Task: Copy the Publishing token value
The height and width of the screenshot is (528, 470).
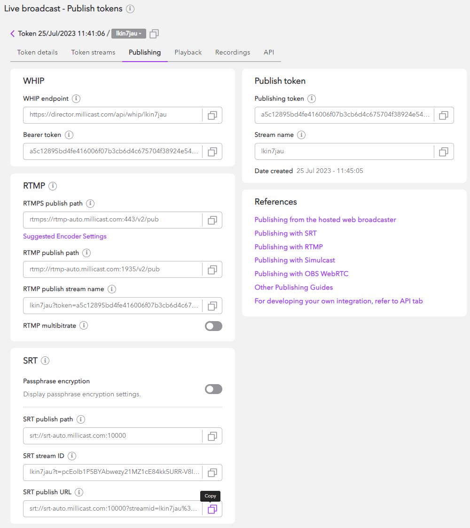Action: tap(443, 115)
